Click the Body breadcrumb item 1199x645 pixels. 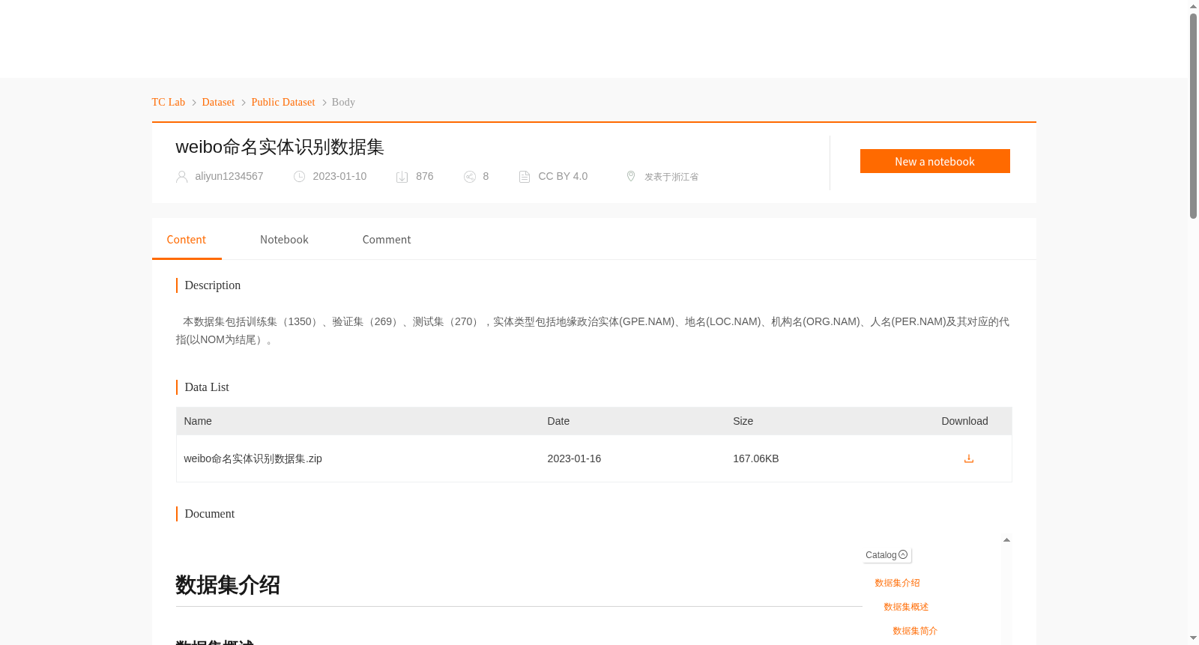(x=343, y=102)
